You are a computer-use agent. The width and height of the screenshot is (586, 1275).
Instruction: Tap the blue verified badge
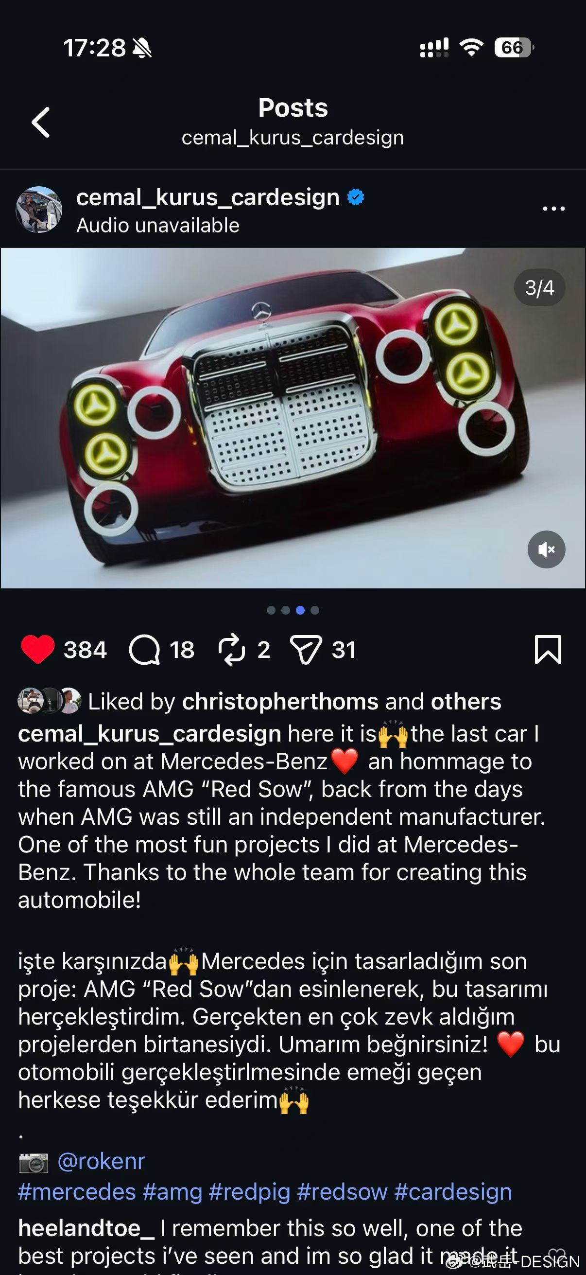356,197
